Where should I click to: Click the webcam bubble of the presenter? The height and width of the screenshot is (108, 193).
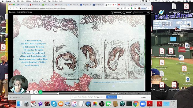[18, 84]
